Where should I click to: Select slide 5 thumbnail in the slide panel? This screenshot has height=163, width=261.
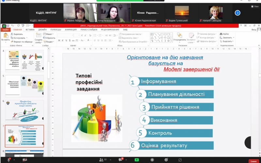pyautogui.click(x=24, y=86)
